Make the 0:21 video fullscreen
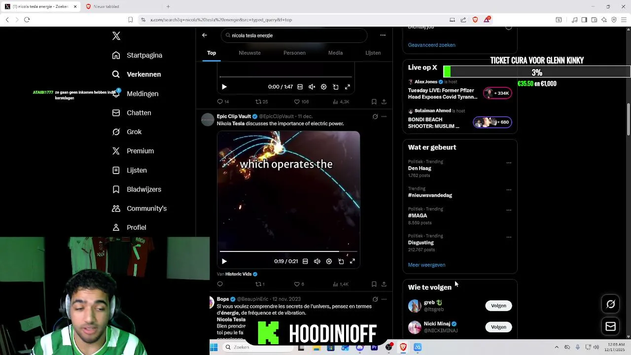This screenshot has width=631, height=355. pos(352,261)
